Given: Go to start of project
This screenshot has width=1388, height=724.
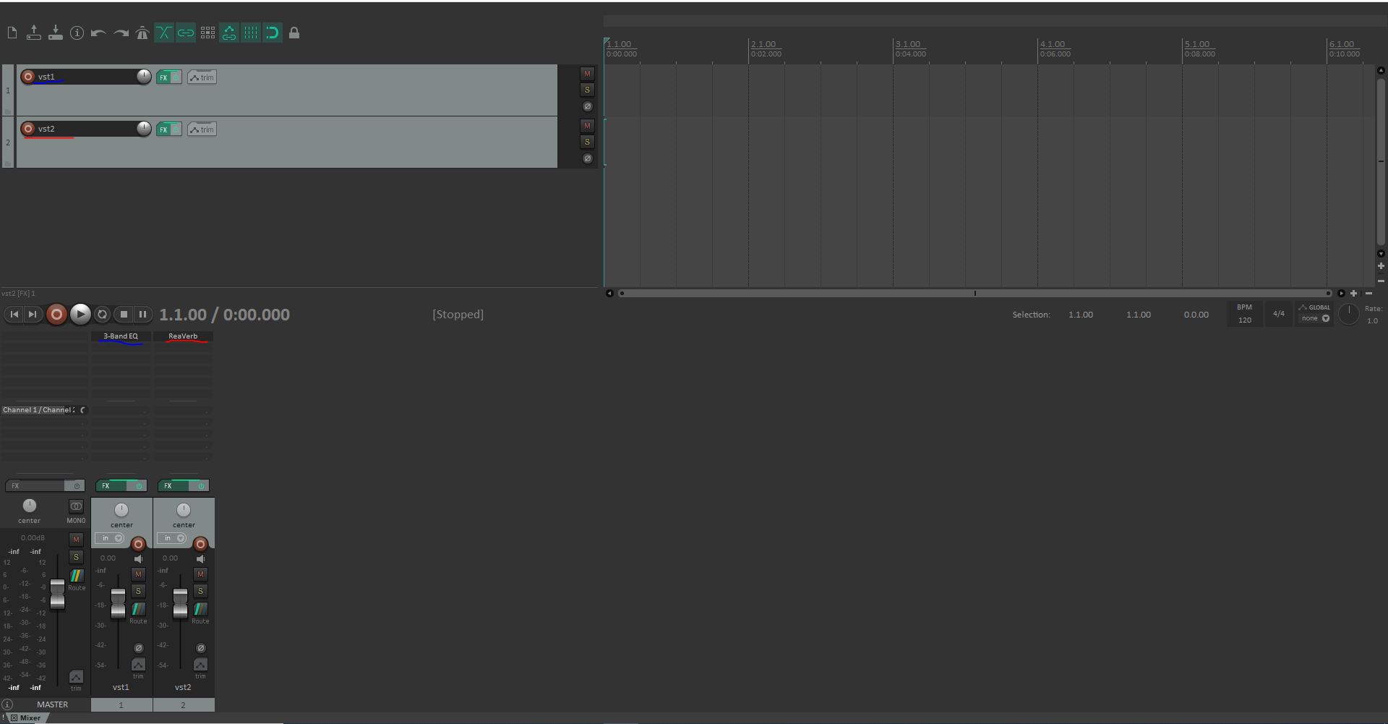Looking at the screenshot, I should 14,314.
